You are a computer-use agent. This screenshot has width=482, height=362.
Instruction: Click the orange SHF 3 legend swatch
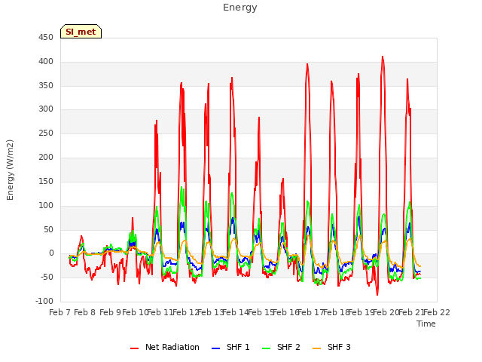316,348
